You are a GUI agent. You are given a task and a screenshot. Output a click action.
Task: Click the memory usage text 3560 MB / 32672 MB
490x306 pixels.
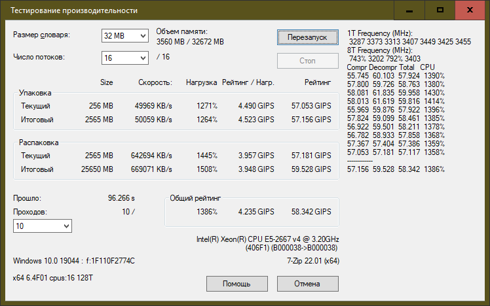[190, 42]
